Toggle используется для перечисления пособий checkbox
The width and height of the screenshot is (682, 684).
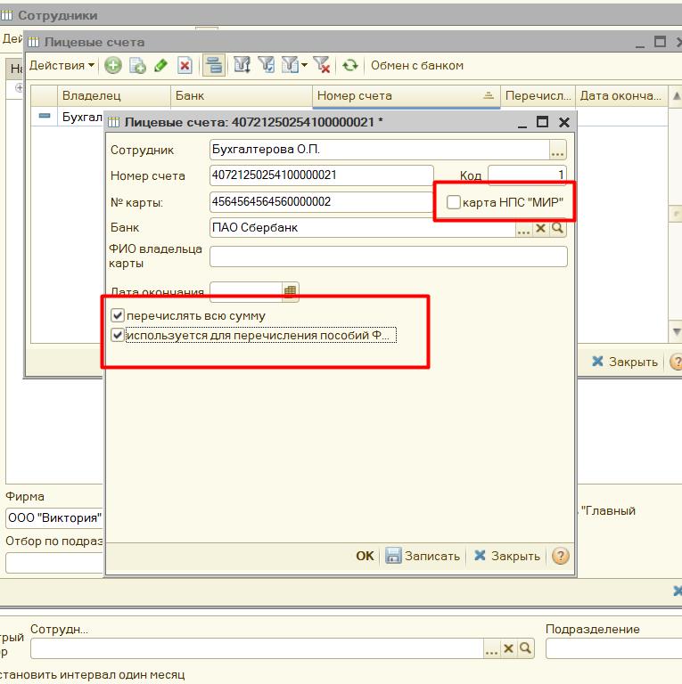click(118, 336)
